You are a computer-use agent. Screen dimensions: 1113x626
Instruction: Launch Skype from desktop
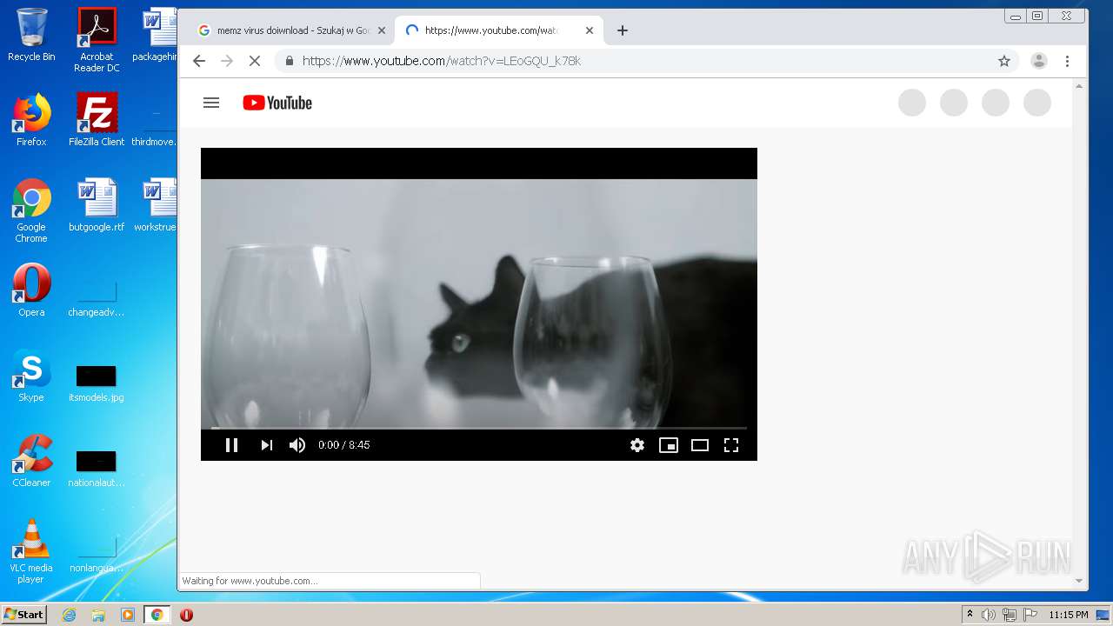point(31,376)
